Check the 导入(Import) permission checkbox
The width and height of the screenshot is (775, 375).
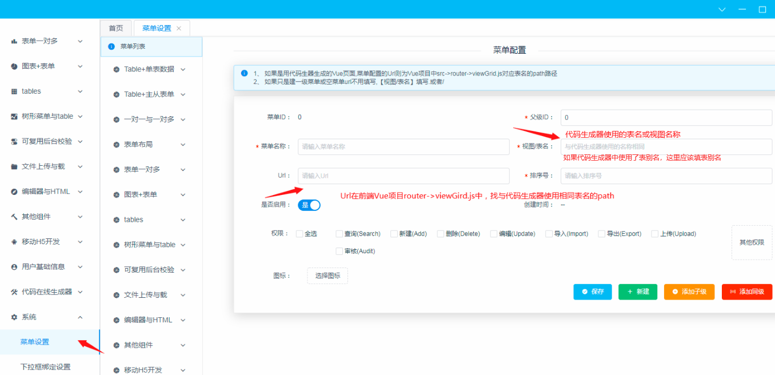click(549, 234)
